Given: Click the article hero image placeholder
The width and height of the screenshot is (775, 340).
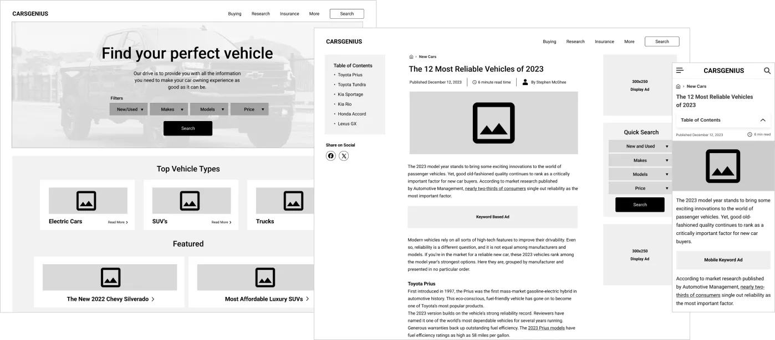Looking at the screenshot, I should pos(493,122).
